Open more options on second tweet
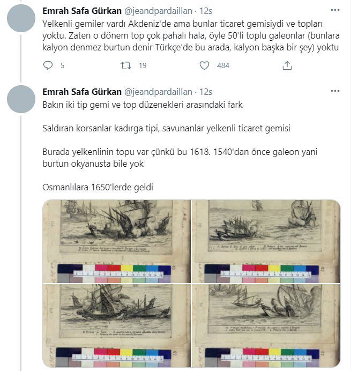 pos(335,91)
